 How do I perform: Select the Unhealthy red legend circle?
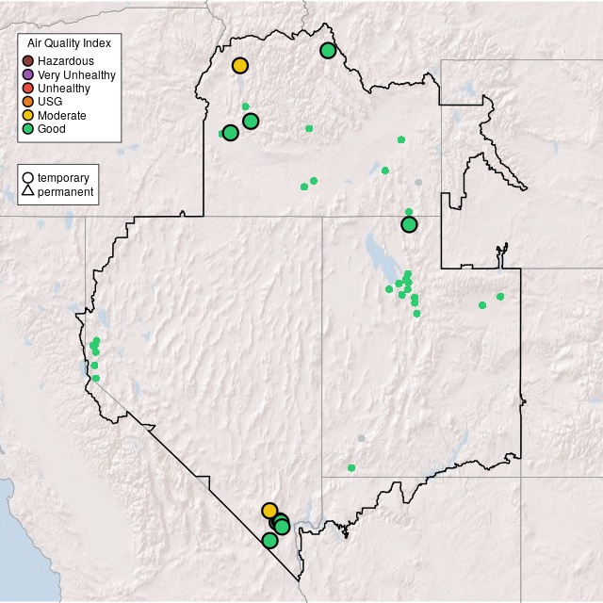[28, 89]
